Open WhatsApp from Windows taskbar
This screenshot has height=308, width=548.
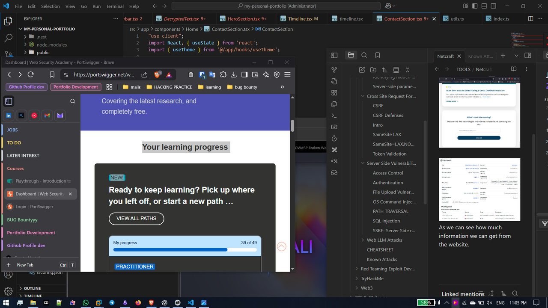(x=86, y=302)
